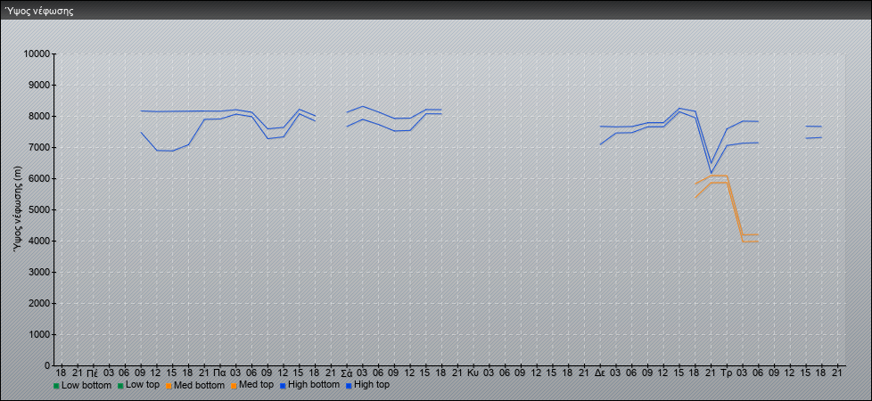Click the Τρ day label on x-axis
This screenshot has height=401, width=872.
727,372
